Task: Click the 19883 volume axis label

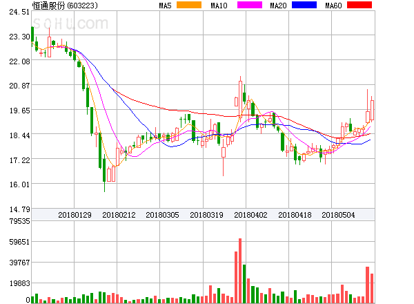Action: (x=19, y=283)
